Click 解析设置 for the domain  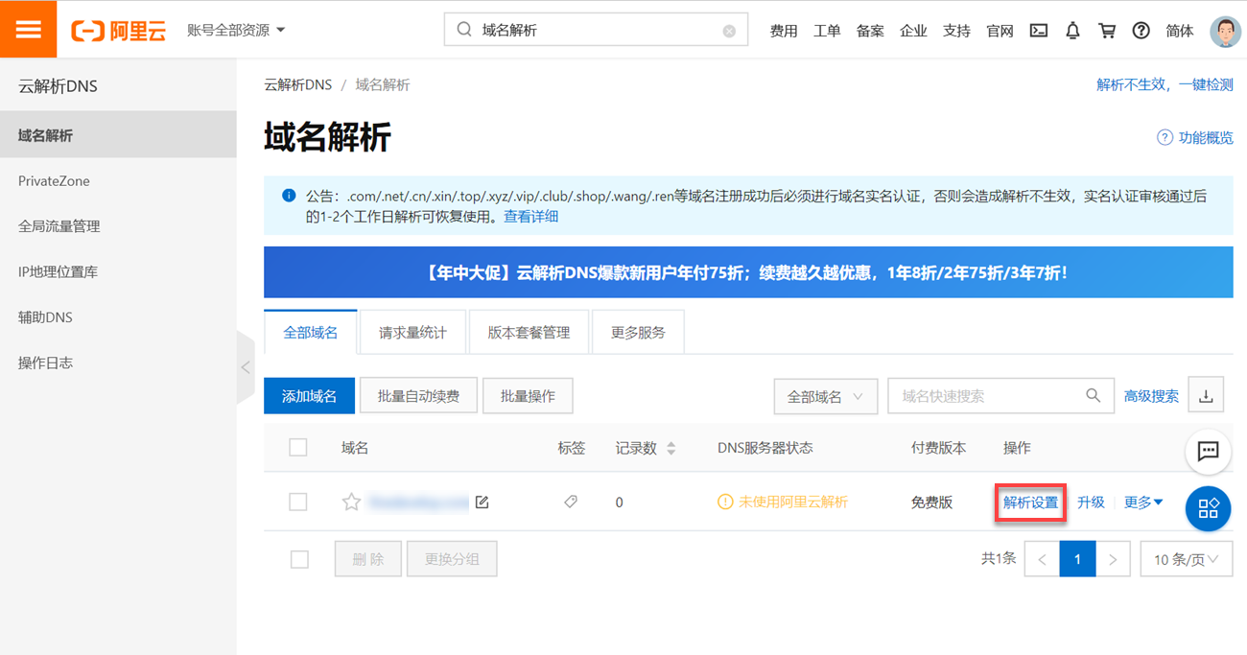click(x=1030, y=502)
